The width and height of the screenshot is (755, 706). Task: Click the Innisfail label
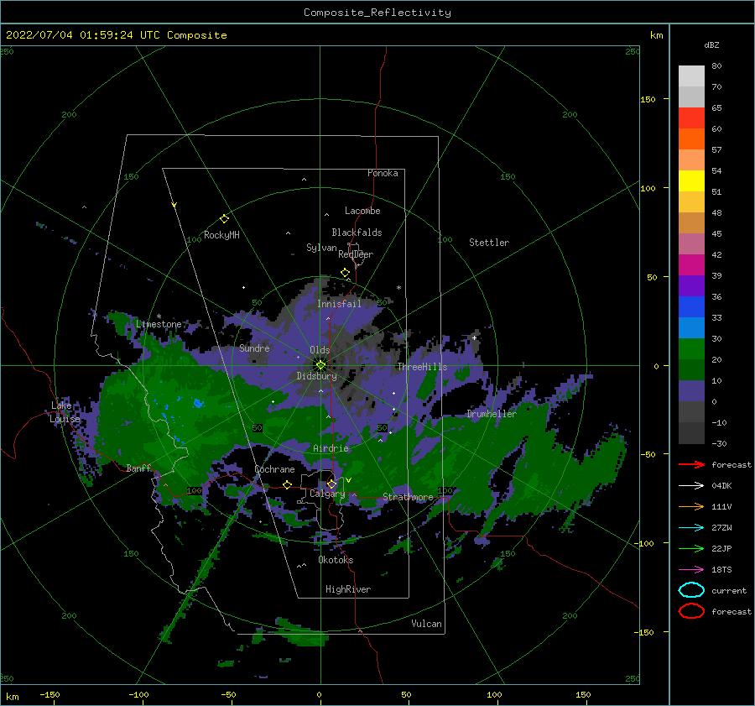pyautogui.click(x=339, y=304)
